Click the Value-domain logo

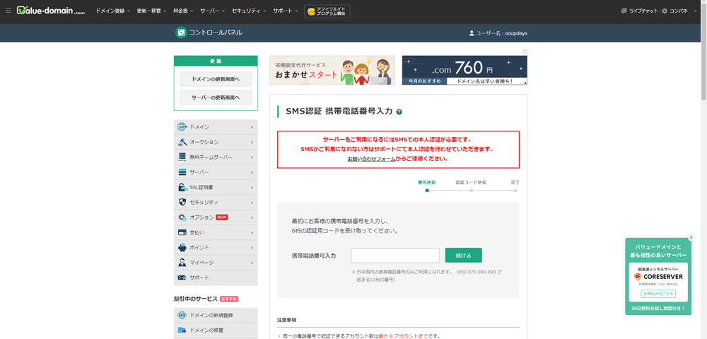51,11
